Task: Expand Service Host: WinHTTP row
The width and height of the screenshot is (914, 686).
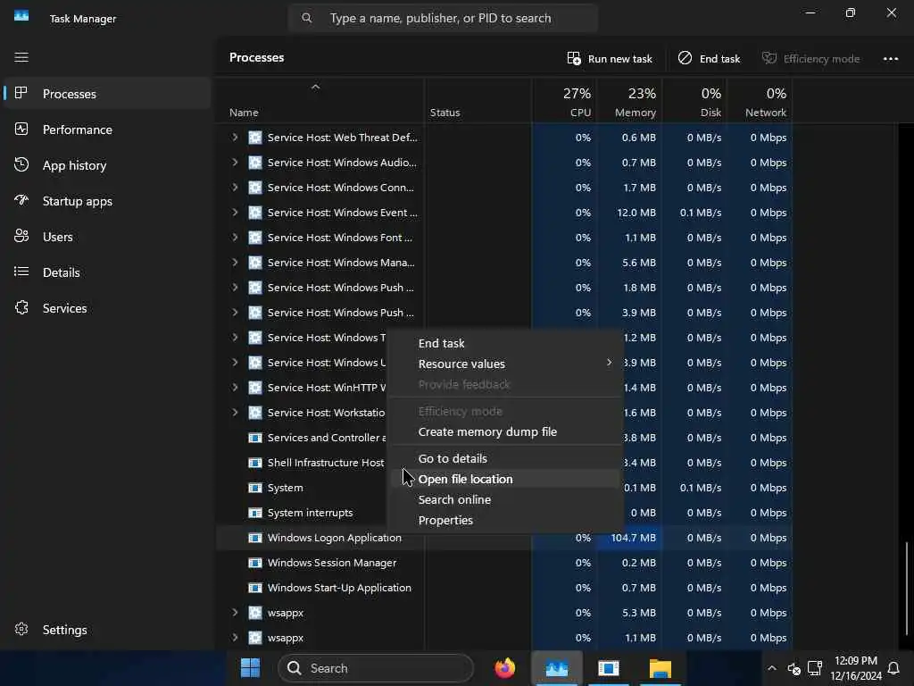Action: pyautogui.click(x=235, y=388)
